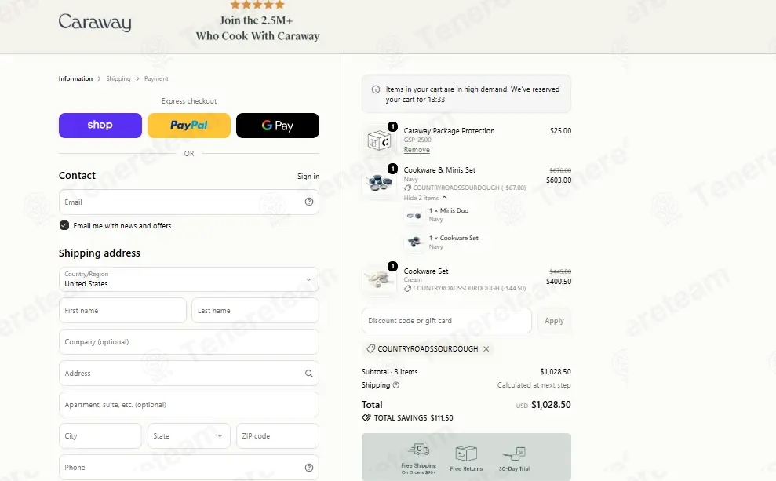Click the shipping info question icon

396,385
